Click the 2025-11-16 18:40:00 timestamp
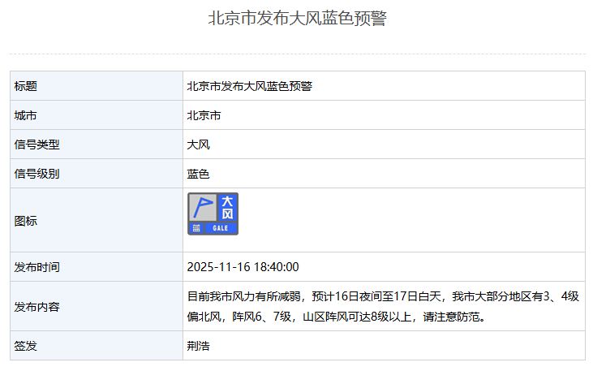 click(243, 267)
